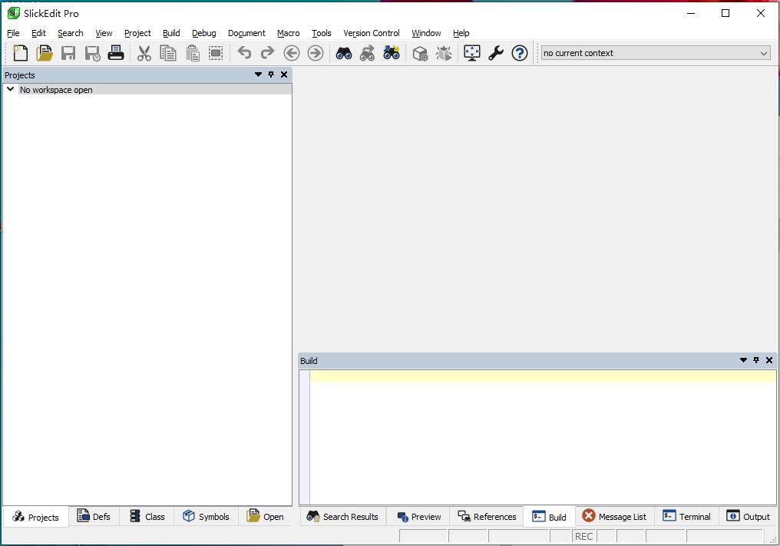Switch to the Symbols tab
Viewport: 780px width, 546px height.
[206, 516]
